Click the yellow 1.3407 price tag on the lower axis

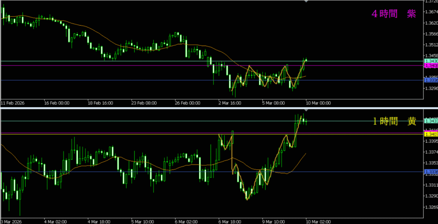430,134
